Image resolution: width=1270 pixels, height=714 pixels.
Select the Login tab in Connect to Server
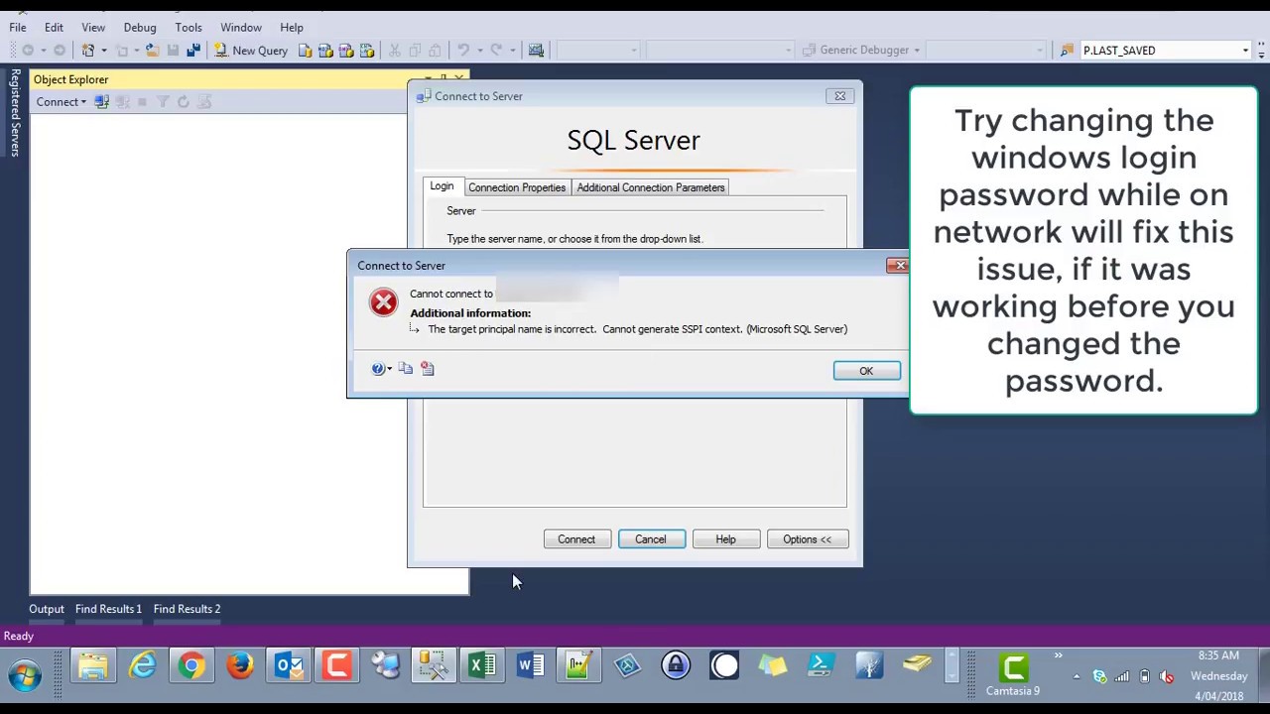442,186
